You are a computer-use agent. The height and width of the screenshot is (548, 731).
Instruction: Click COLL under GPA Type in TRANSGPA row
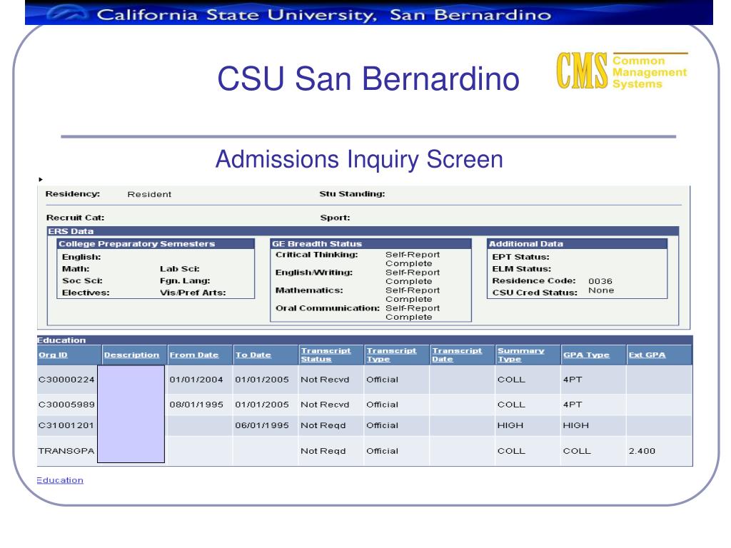577,451
